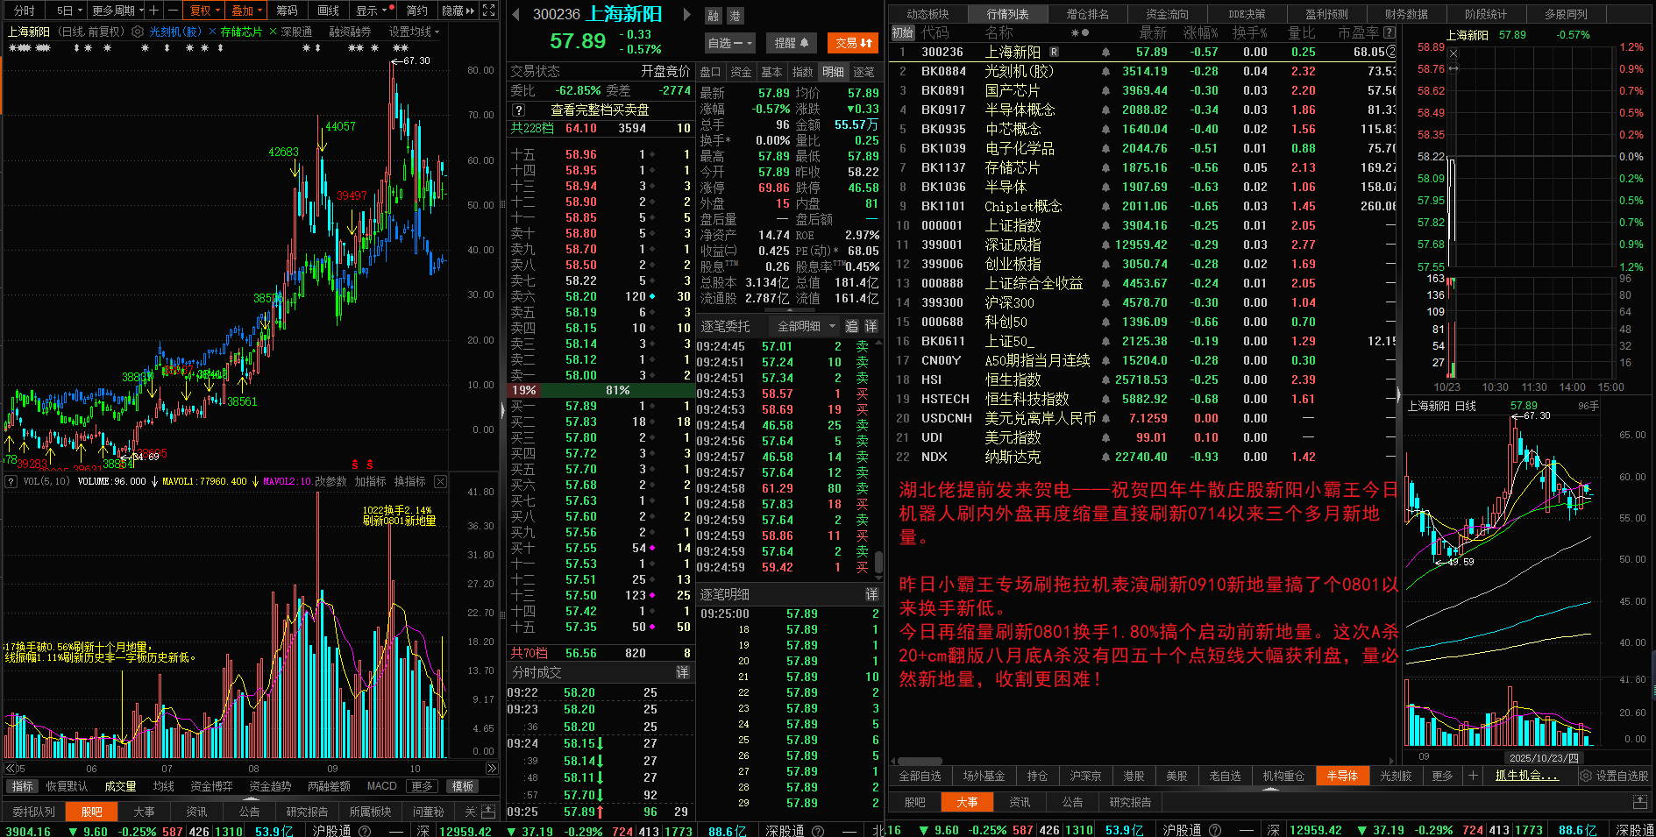
Task: Switch to the 盘口 tab
Action: tap(711, 72)
